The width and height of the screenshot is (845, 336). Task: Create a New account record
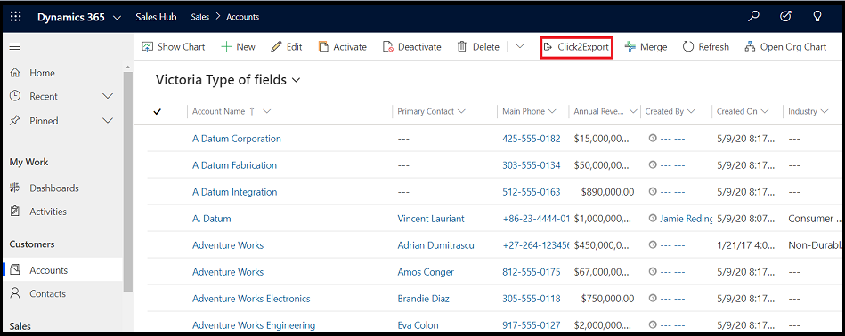[239, 47]
